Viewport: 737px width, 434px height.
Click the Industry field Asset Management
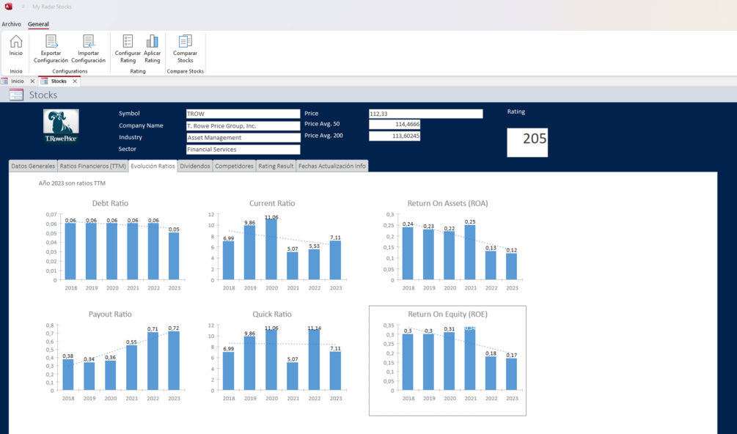point(243,138)
